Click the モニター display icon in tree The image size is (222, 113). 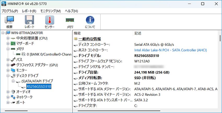13,70
